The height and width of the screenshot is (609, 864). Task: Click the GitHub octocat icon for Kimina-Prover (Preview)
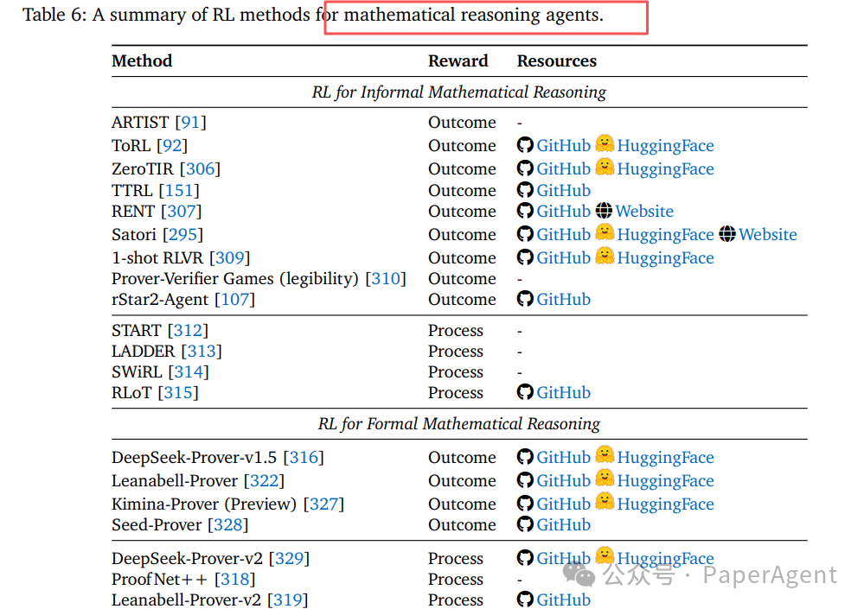coord(525,504)
